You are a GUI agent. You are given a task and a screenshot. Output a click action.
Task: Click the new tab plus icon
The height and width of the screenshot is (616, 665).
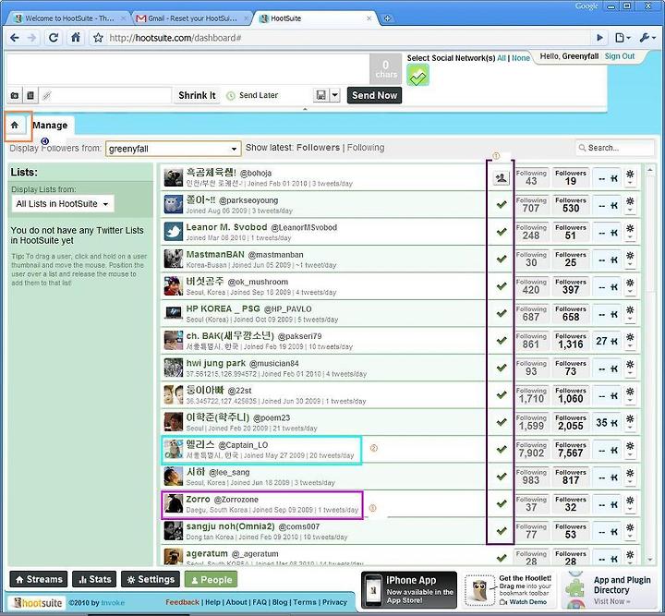pos(387,18)
